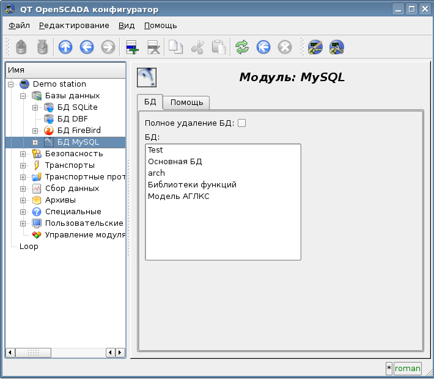Open the Вид menu
Screen dimensions: 434x379
point(127,26)
